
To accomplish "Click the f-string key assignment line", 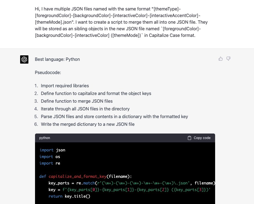I will [129, 190].
